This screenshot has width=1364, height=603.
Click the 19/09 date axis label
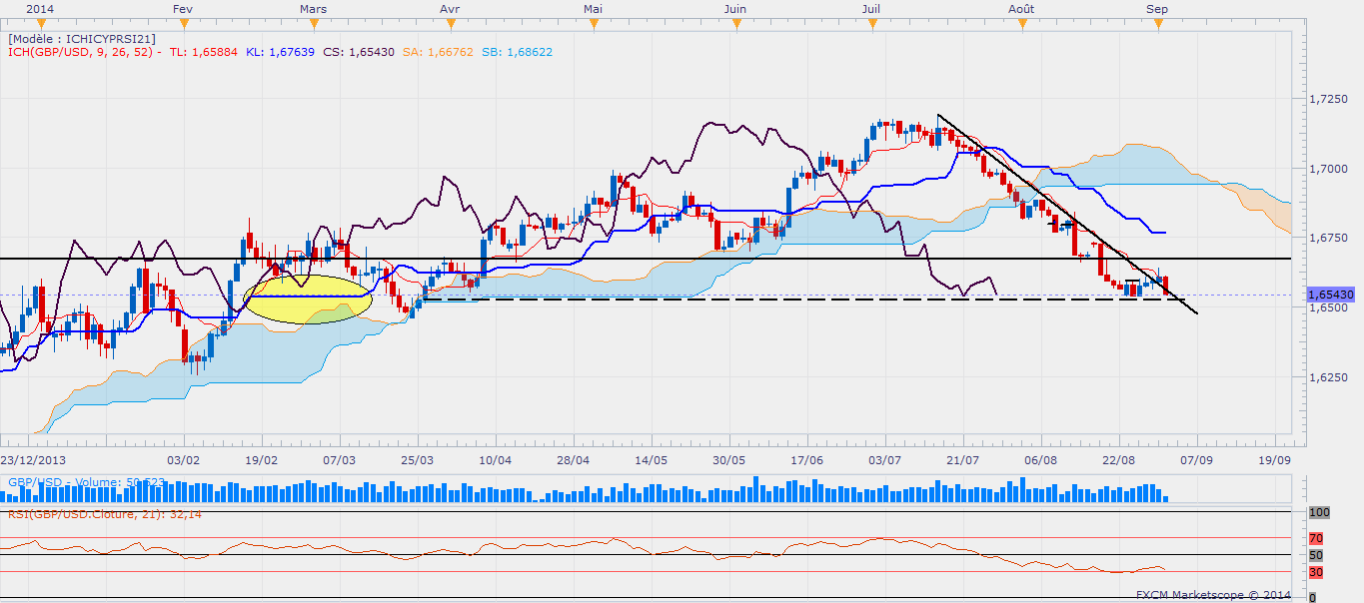1274,461
